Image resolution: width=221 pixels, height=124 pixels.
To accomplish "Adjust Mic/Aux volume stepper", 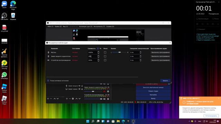I will click(x=98, y=52).
